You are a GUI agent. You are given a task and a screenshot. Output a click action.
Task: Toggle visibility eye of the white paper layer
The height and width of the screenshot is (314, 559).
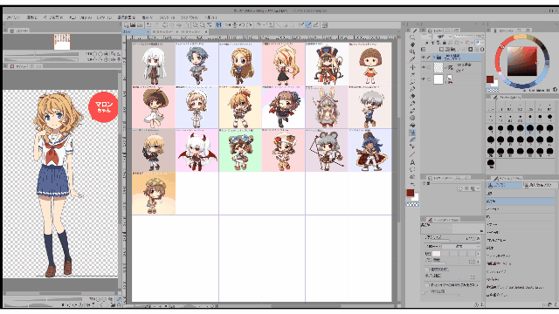pyautogui.click(x=424, y=79)
